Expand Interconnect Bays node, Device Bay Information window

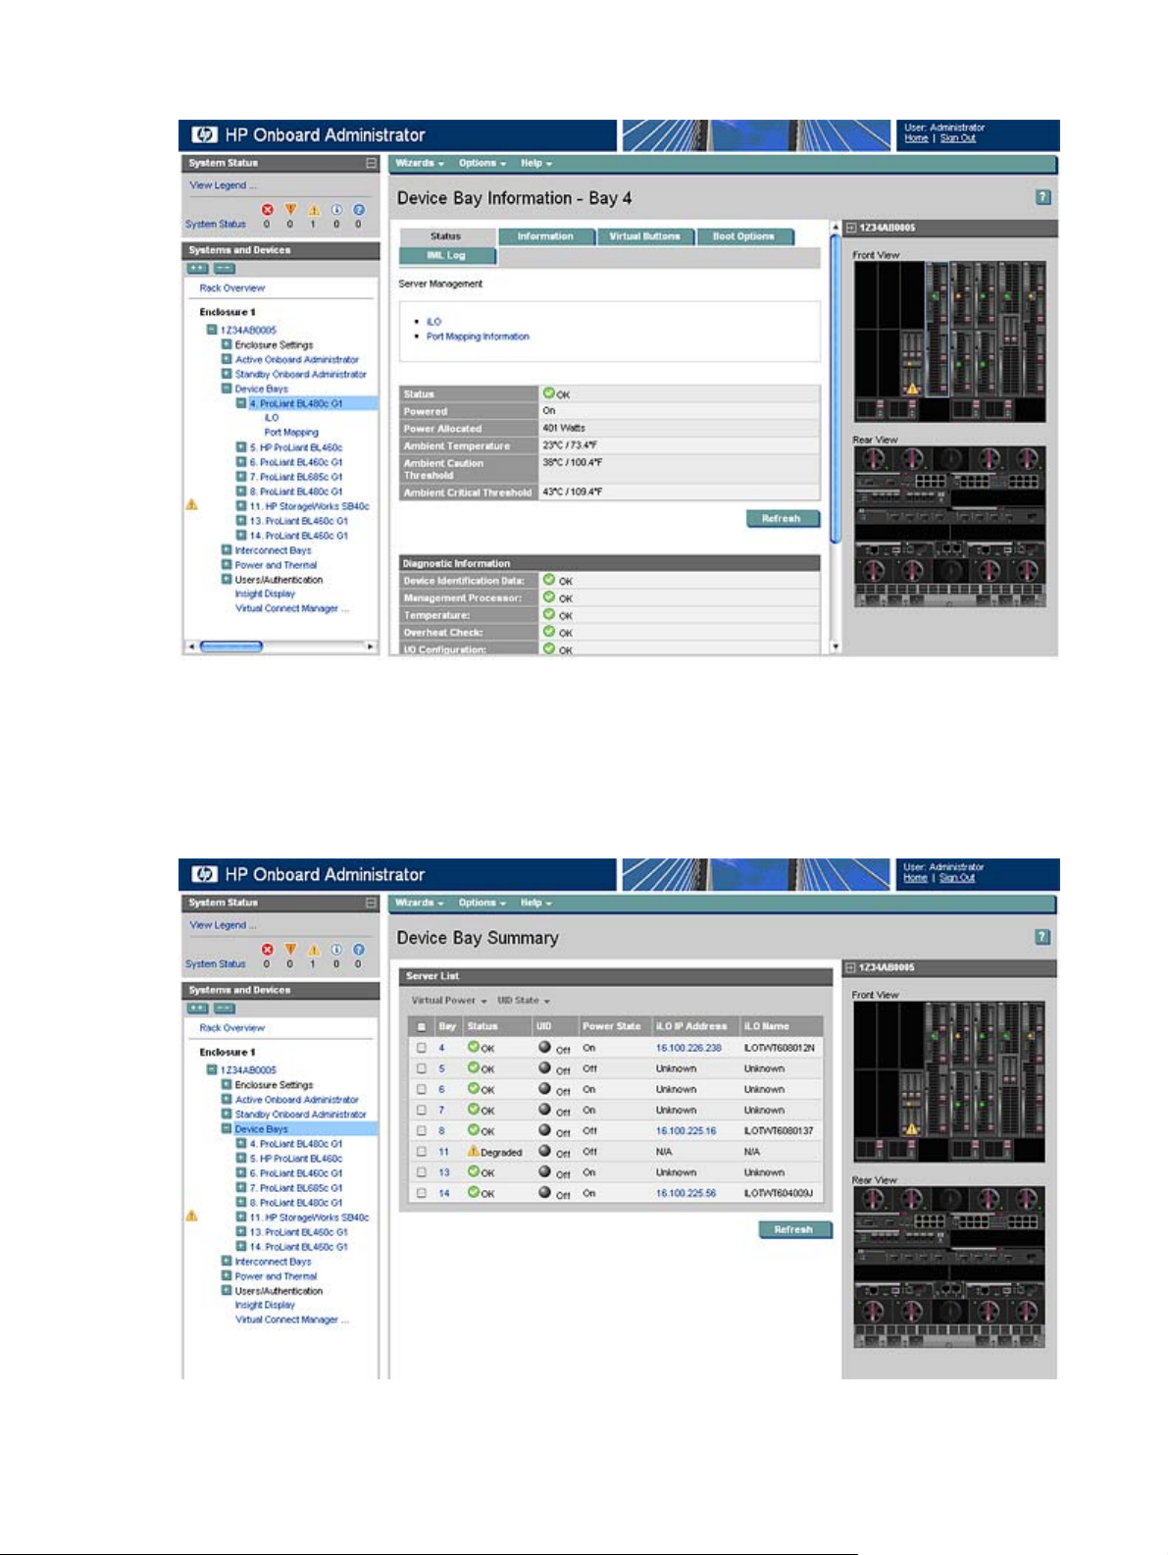pyautogui.click(x=227, y=550)
